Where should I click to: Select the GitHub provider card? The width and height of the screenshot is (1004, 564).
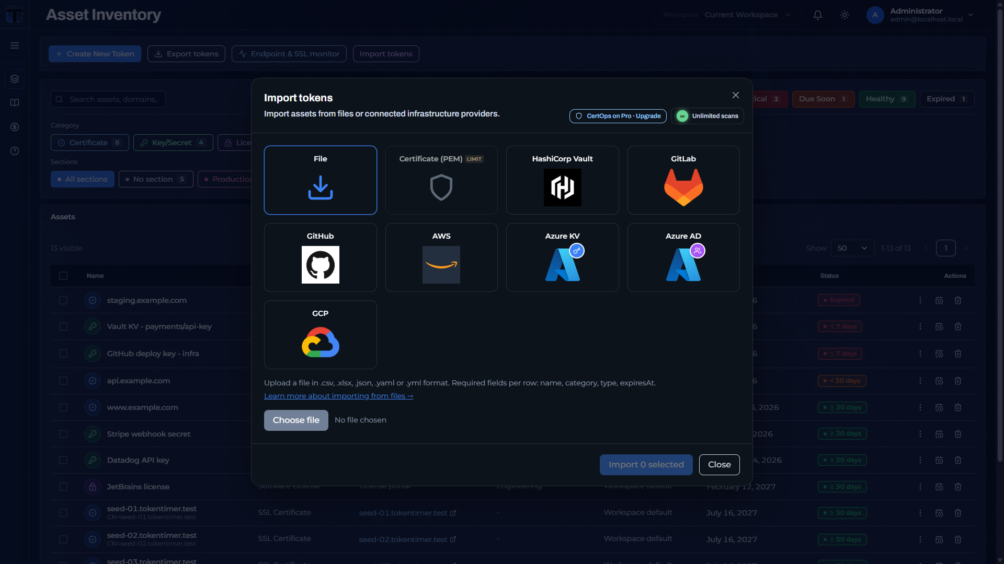click(x=320, y=257)
